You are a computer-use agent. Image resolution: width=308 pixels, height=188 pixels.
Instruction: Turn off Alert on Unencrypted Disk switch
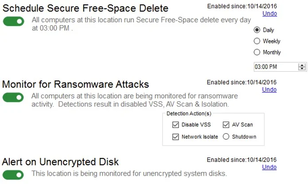13,175
